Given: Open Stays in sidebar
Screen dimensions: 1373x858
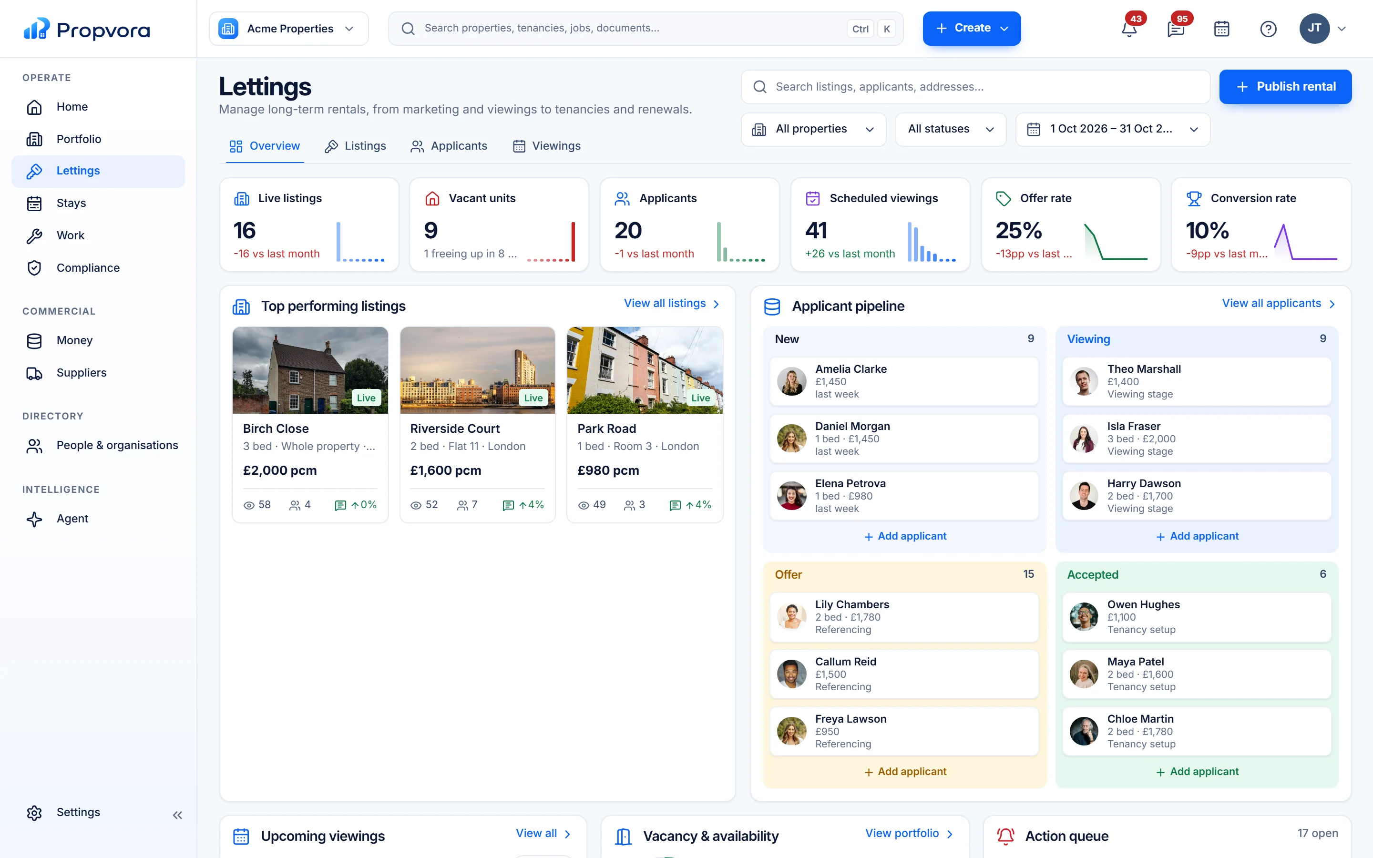Looking at the screenshot, I should click(x=98, y=203).
